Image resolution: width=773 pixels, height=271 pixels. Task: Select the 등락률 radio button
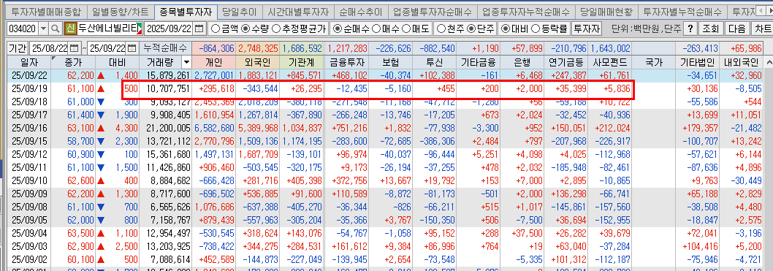point(536,29)
